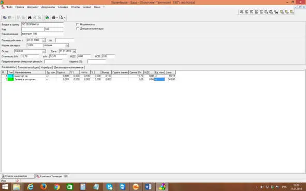Click the last yellow-green icon in right toolbar
Image resolution: width=306 pixels, height=191 pixels.
coord(292,12)
